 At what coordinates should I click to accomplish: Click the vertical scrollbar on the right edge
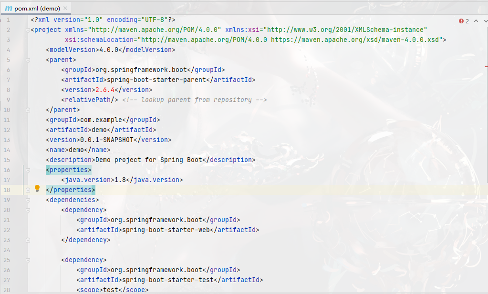(486, 143)
